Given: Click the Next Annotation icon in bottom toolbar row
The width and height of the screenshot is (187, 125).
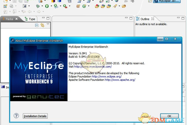Looking at the screenshot, I should point(5,12).
